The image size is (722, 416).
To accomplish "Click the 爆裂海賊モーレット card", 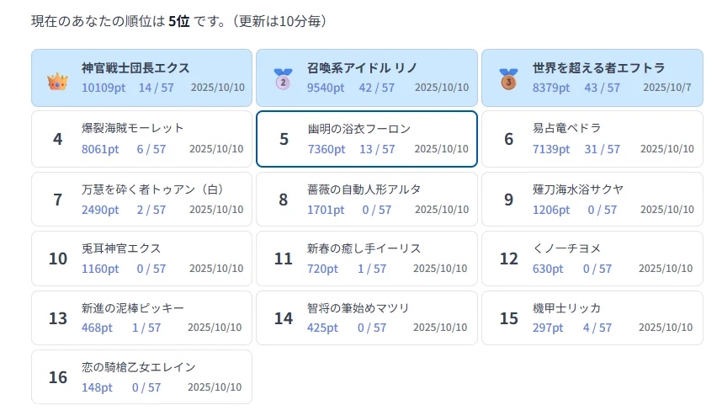I will pyautogui.click(x=141, y=139).
